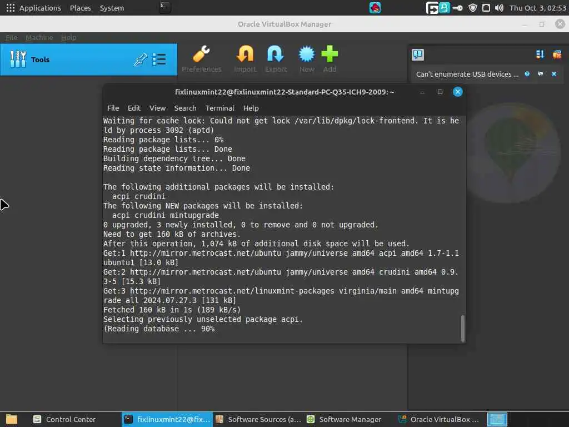Open the shield update manager tray icon
The image size is (569, 427).
click(x=472, y=8)
